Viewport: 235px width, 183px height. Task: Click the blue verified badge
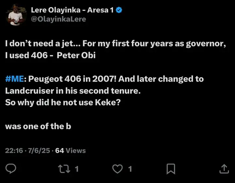[x=119, y=10]
